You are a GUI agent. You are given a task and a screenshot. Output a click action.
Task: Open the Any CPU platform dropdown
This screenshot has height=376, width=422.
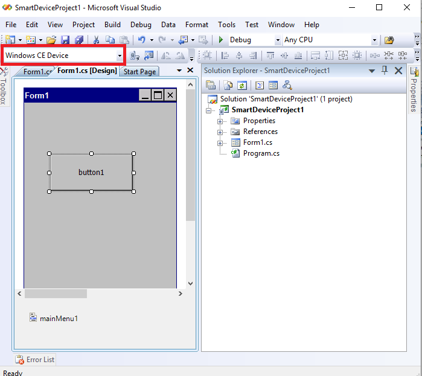tap(374, 40)
